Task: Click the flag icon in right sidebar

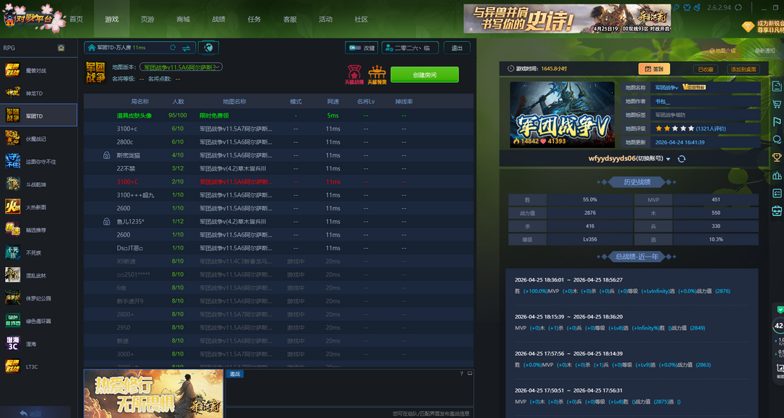Action: [777, 121]
